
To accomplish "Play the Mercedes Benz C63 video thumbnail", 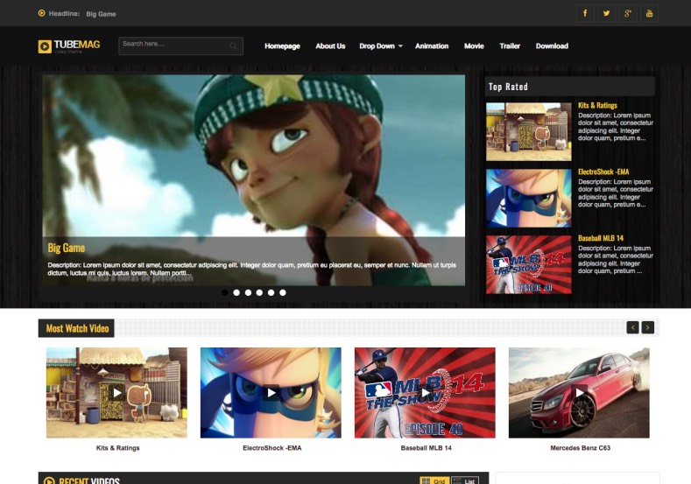I will point(579,392).
